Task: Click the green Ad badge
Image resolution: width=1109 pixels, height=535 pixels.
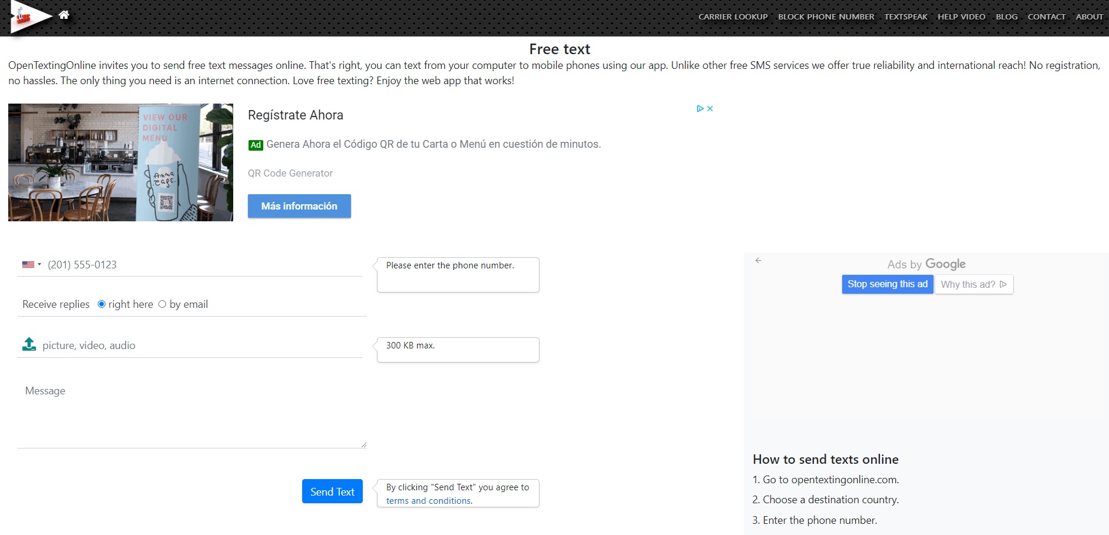Action: 256,145
